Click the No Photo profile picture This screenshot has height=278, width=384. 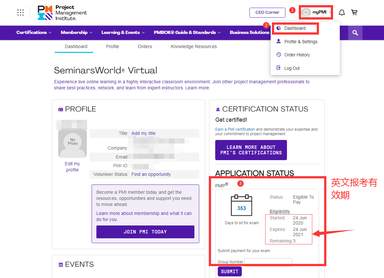(x=72, y=143)
